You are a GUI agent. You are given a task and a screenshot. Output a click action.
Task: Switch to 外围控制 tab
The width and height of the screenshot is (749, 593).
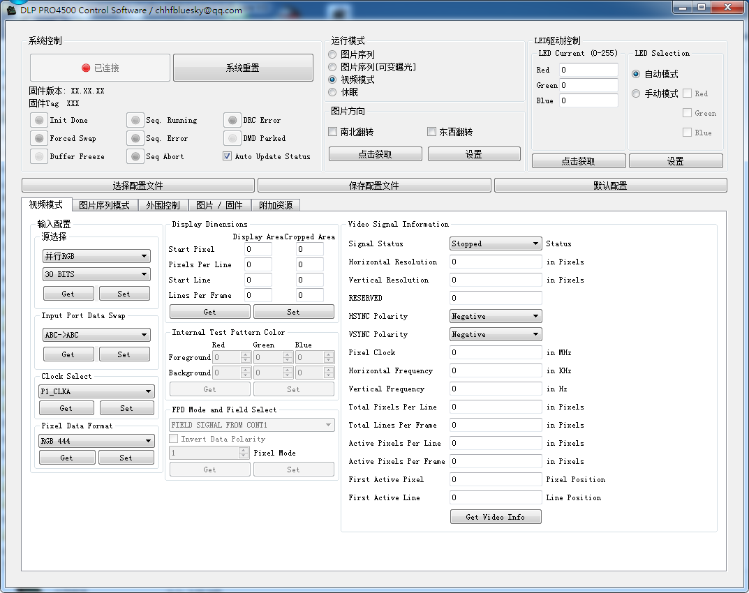163,205
